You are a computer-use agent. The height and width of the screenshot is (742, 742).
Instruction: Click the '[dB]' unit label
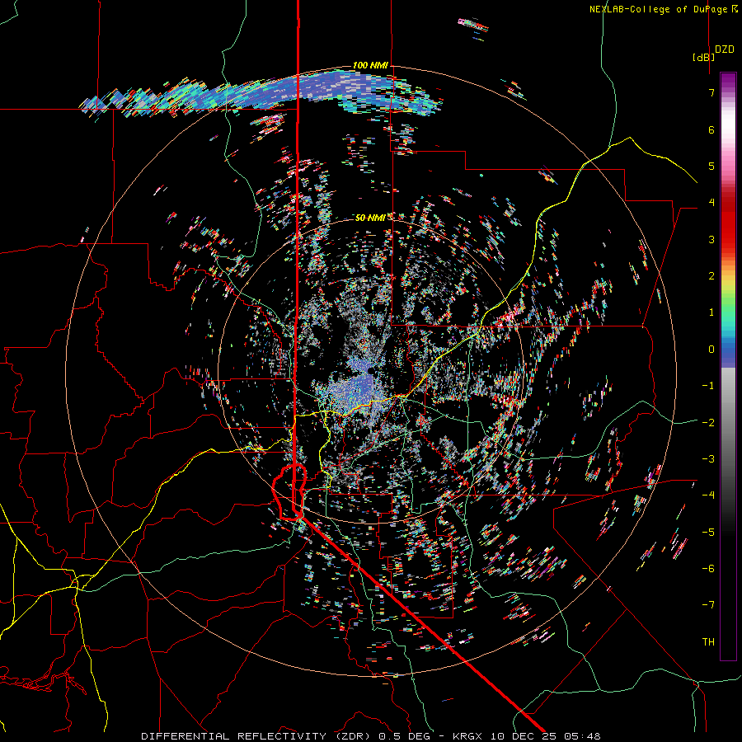703,57
